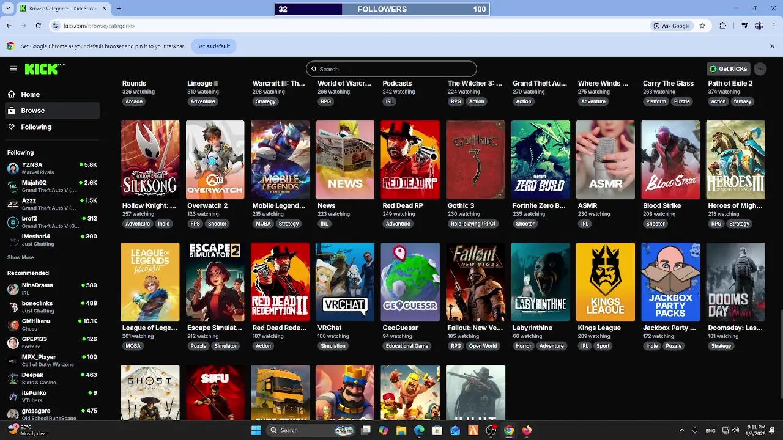Open Majah92 channel in Following list
783x440 pixels.
51,186
